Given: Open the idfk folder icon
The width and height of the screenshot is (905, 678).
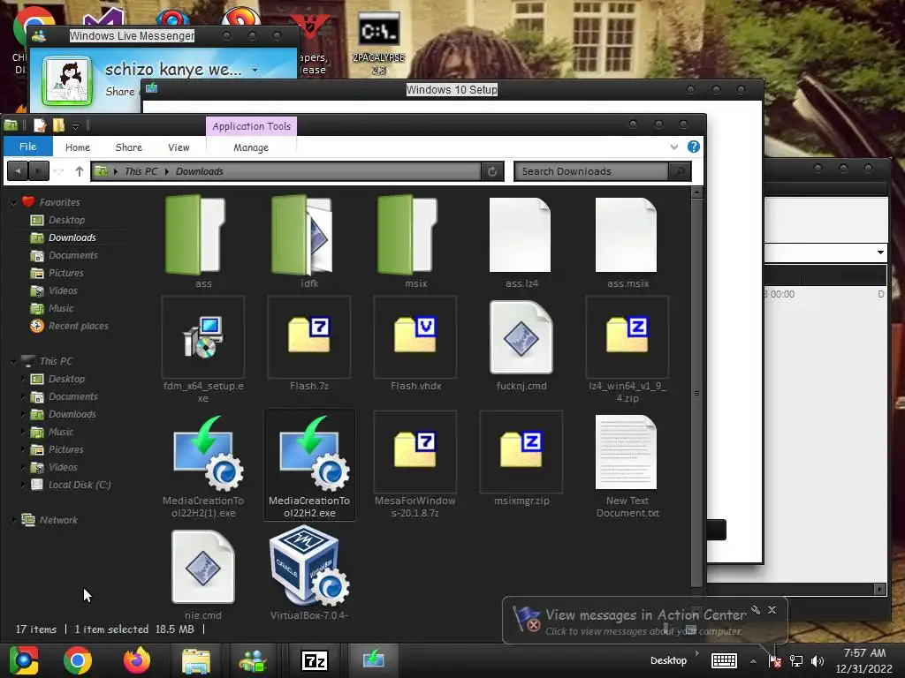Looking at the screenshot, I should pyautogui.click(x=302, y=235).
